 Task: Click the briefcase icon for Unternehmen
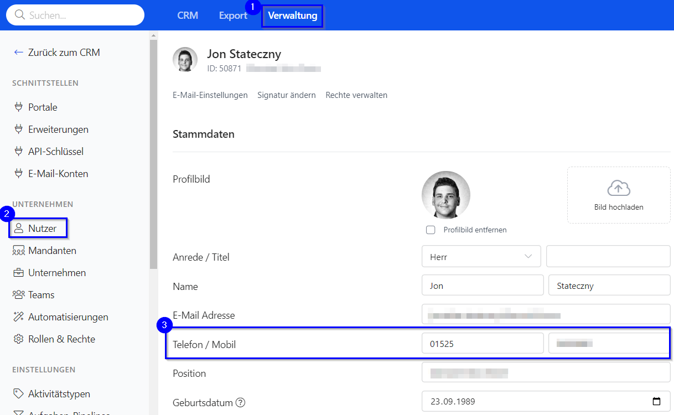click(x=19, y=273)
